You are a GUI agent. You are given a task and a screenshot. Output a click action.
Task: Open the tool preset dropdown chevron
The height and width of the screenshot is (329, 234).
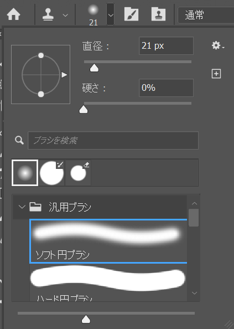pos(66,16)
